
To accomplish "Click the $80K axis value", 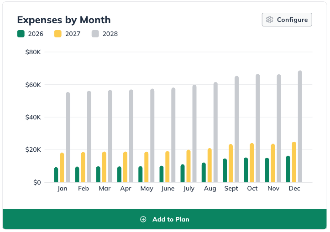I will point(33,52).
